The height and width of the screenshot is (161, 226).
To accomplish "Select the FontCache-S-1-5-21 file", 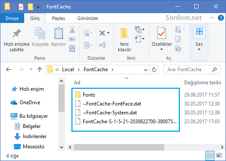I will click(x=130, y=122).
